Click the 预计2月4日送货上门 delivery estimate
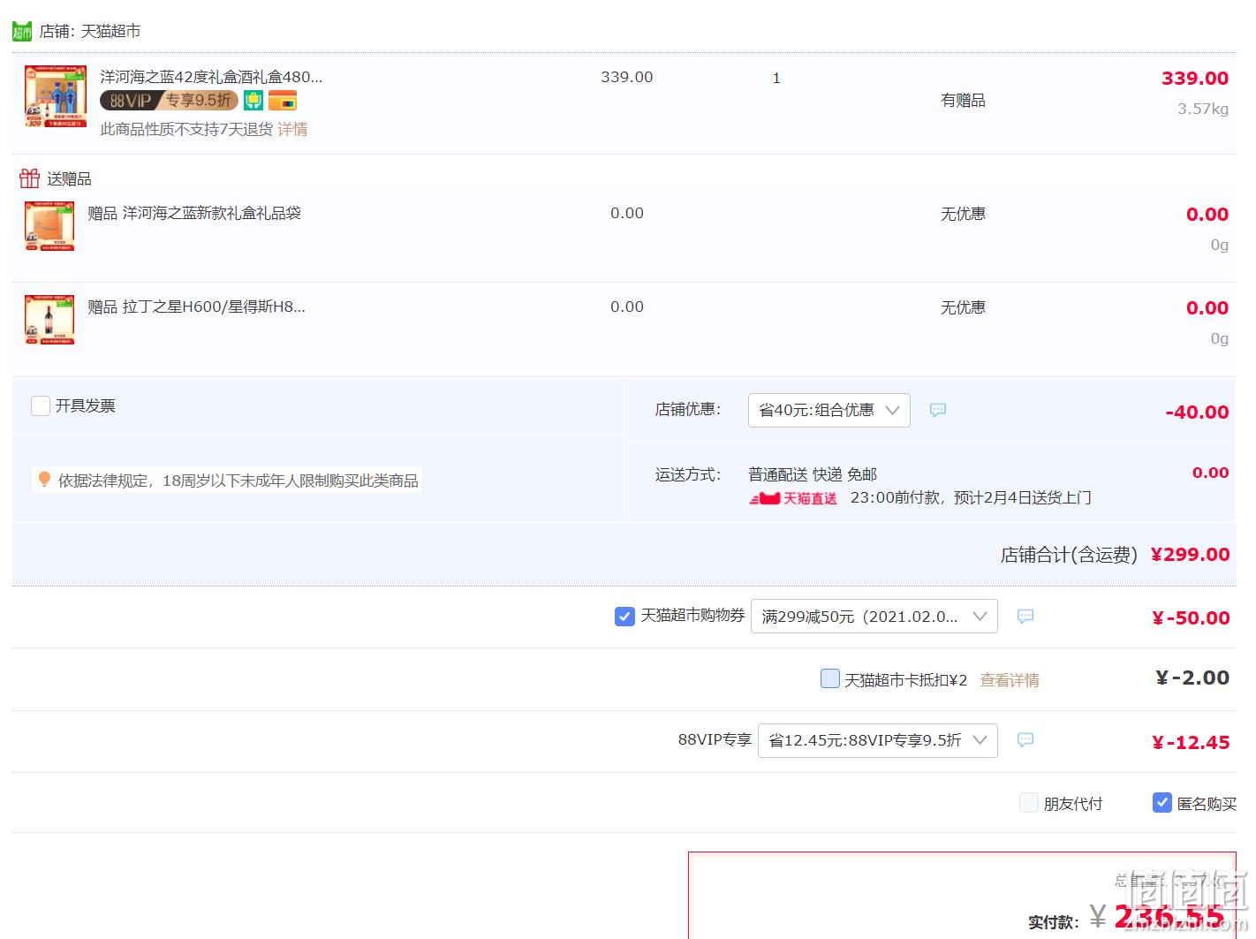The height and width of the screenshot is (939, 1256). tap(1023, 498)
